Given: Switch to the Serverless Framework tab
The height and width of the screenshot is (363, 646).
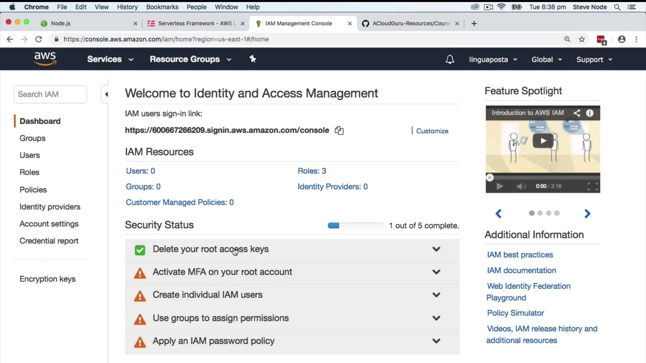Looking at the screenshot, I should [194, 23].
